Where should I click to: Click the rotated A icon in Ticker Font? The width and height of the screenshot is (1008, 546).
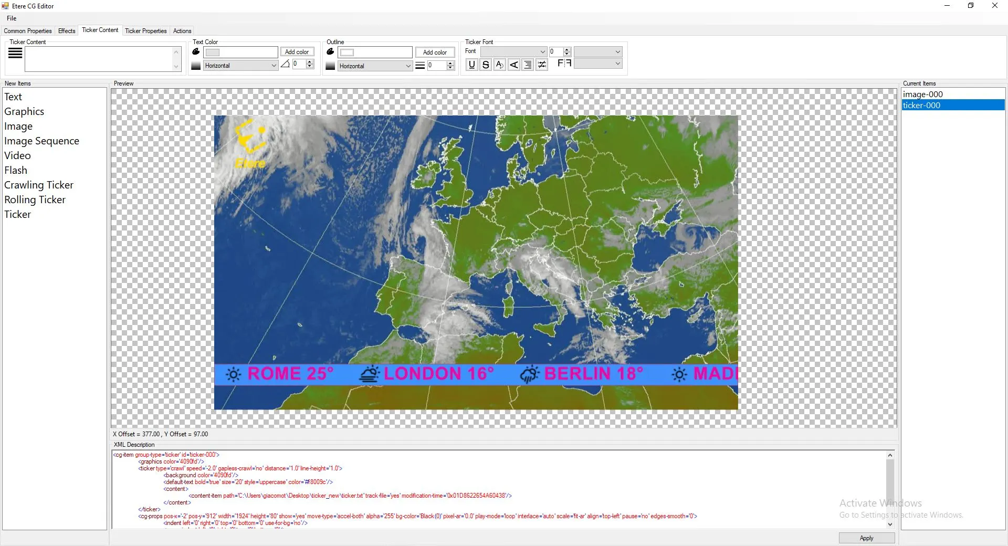click(514, 65)
